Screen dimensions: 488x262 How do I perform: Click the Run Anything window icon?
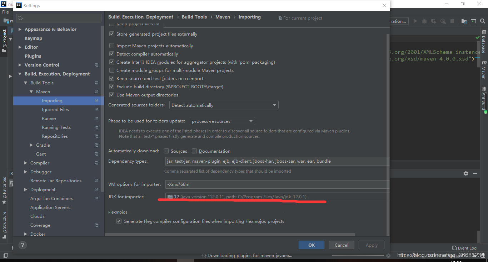pos(473,21)
